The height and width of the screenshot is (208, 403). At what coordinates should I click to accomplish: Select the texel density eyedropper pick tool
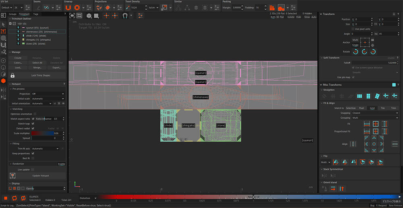(x=127, y=8)
